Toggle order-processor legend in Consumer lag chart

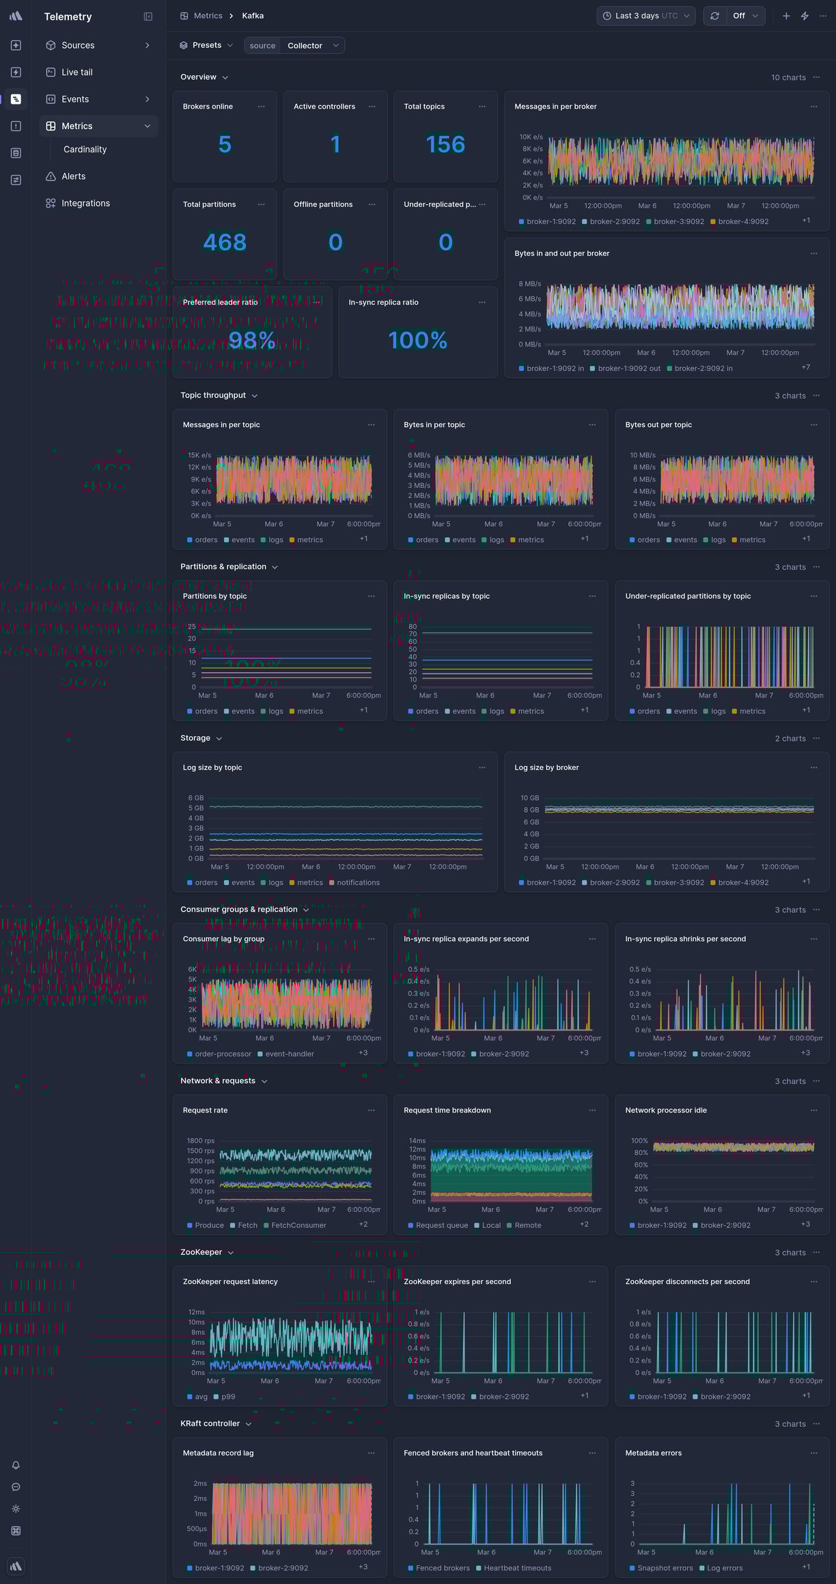[219, 1054]
